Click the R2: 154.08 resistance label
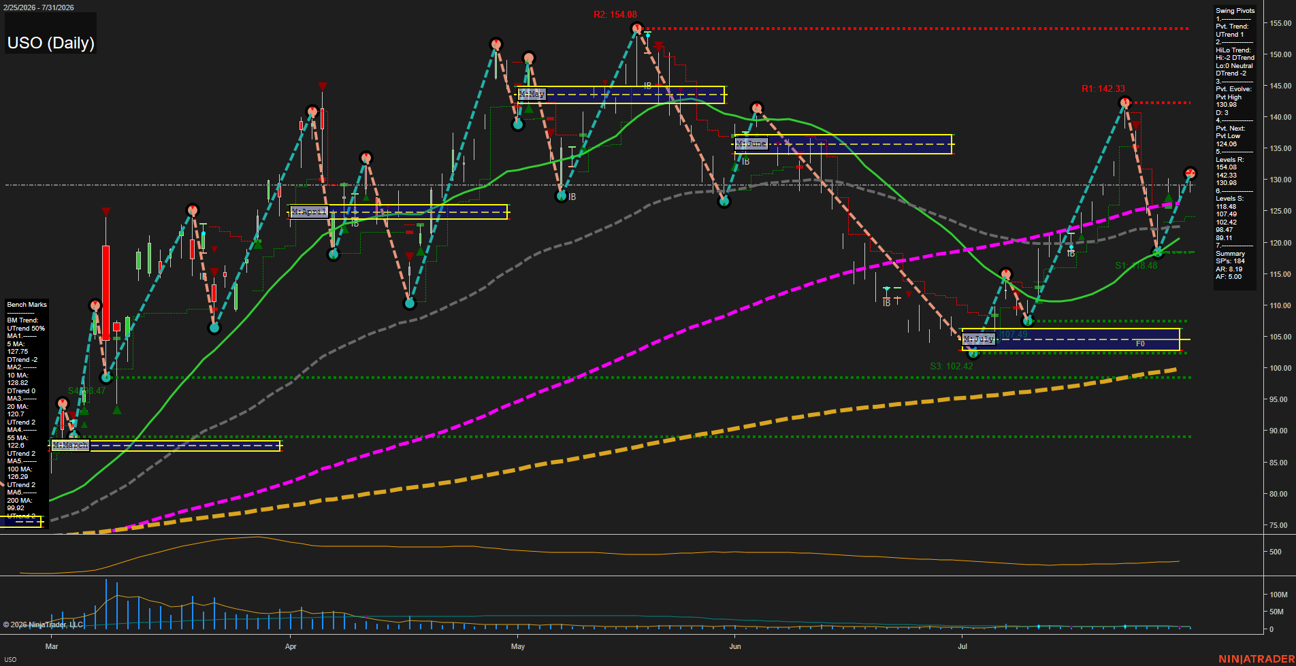 coord(615,14)
